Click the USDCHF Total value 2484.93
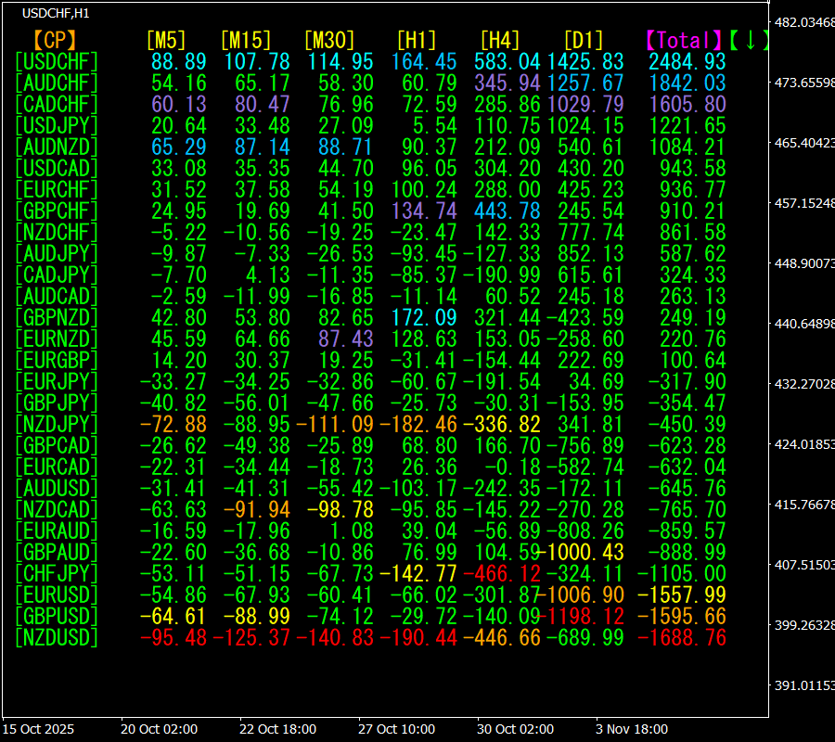 point(687,61)
